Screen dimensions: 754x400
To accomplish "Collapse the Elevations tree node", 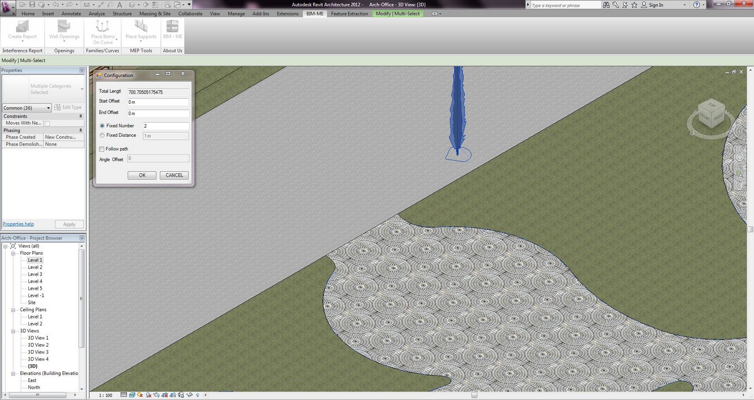I will (13, 373).
